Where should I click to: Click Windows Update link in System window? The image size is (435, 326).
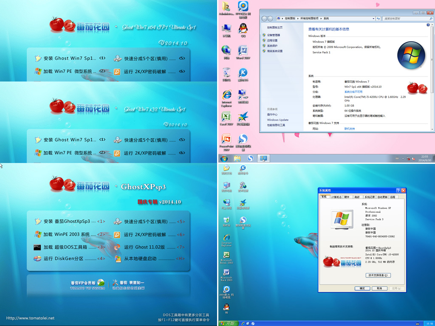click(278, 120)
